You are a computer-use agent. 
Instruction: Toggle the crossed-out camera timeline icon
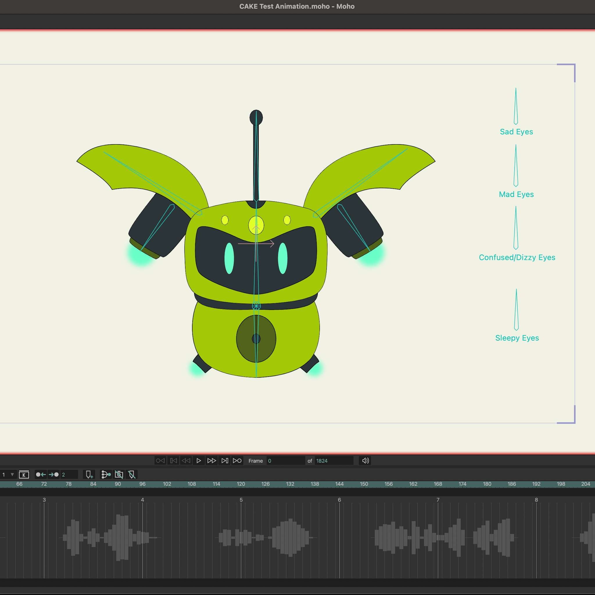tap(119, 475)
